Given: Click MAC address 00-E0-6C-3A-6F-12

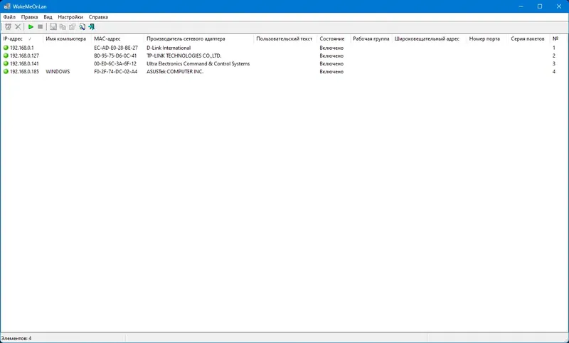Looking at the screenshot, I should click(115, 64).
